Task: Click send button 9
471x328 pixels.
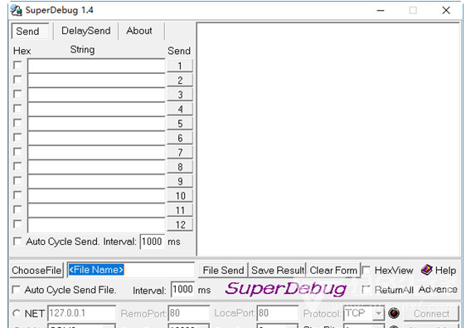Action: coord(180,182)
